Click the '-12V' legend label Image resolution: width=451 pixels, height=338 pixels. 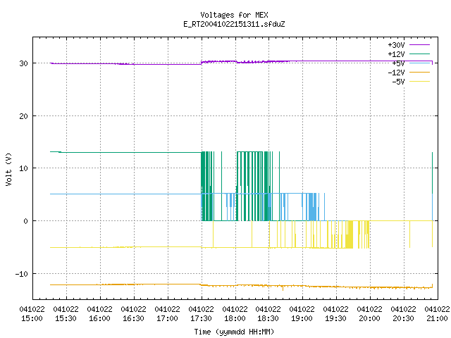(396, 73)
